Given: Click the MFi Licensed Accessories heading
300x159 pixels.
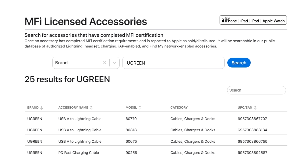Looking at the screenshot, I should (86, 21).
